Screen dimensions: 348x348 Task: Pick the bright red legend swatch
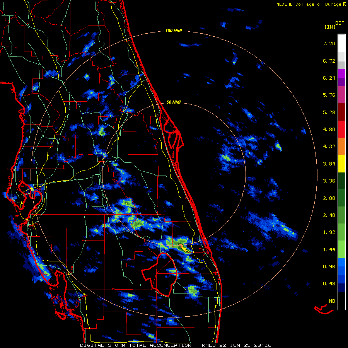(341, 130)
